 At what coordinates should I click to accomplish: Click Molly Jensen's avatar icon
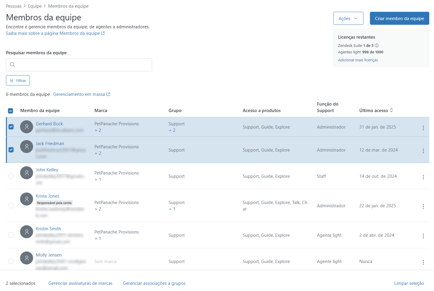pos(27,258)
